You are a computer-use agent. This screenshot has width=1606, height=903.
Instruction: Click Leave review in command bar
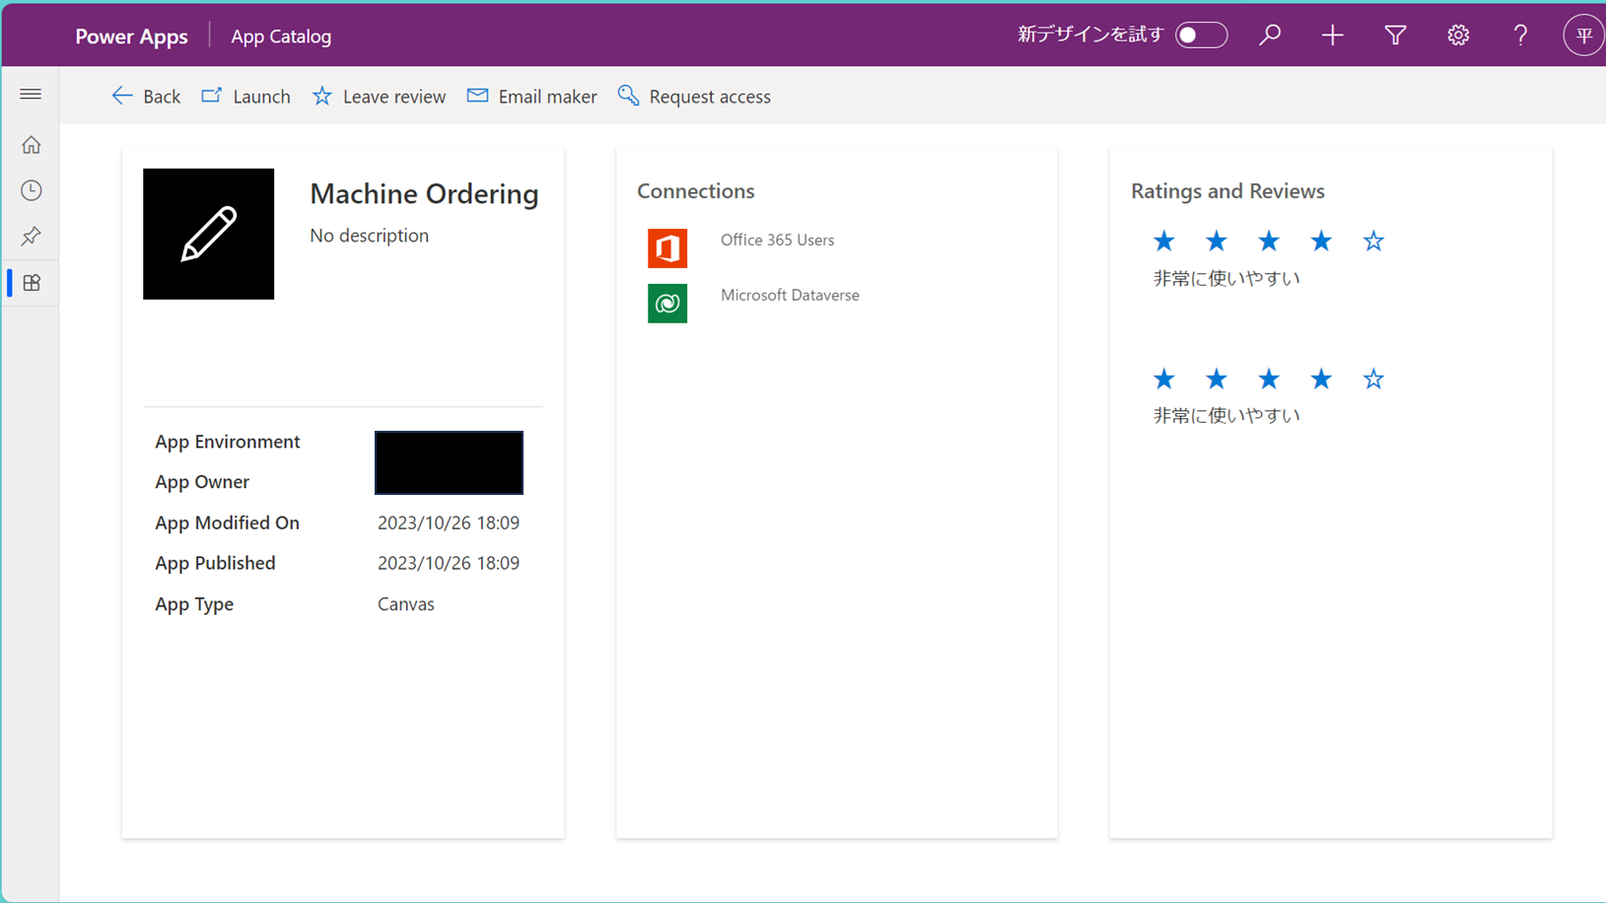[380, 97]
